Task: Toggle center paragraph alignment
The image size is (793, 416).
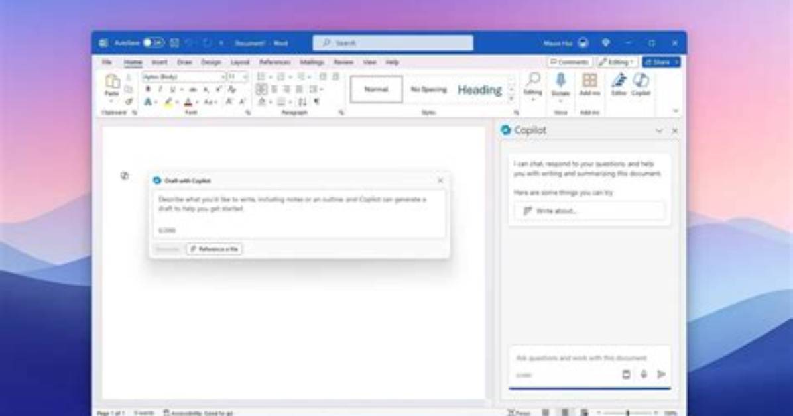Action: pos(274,89)
